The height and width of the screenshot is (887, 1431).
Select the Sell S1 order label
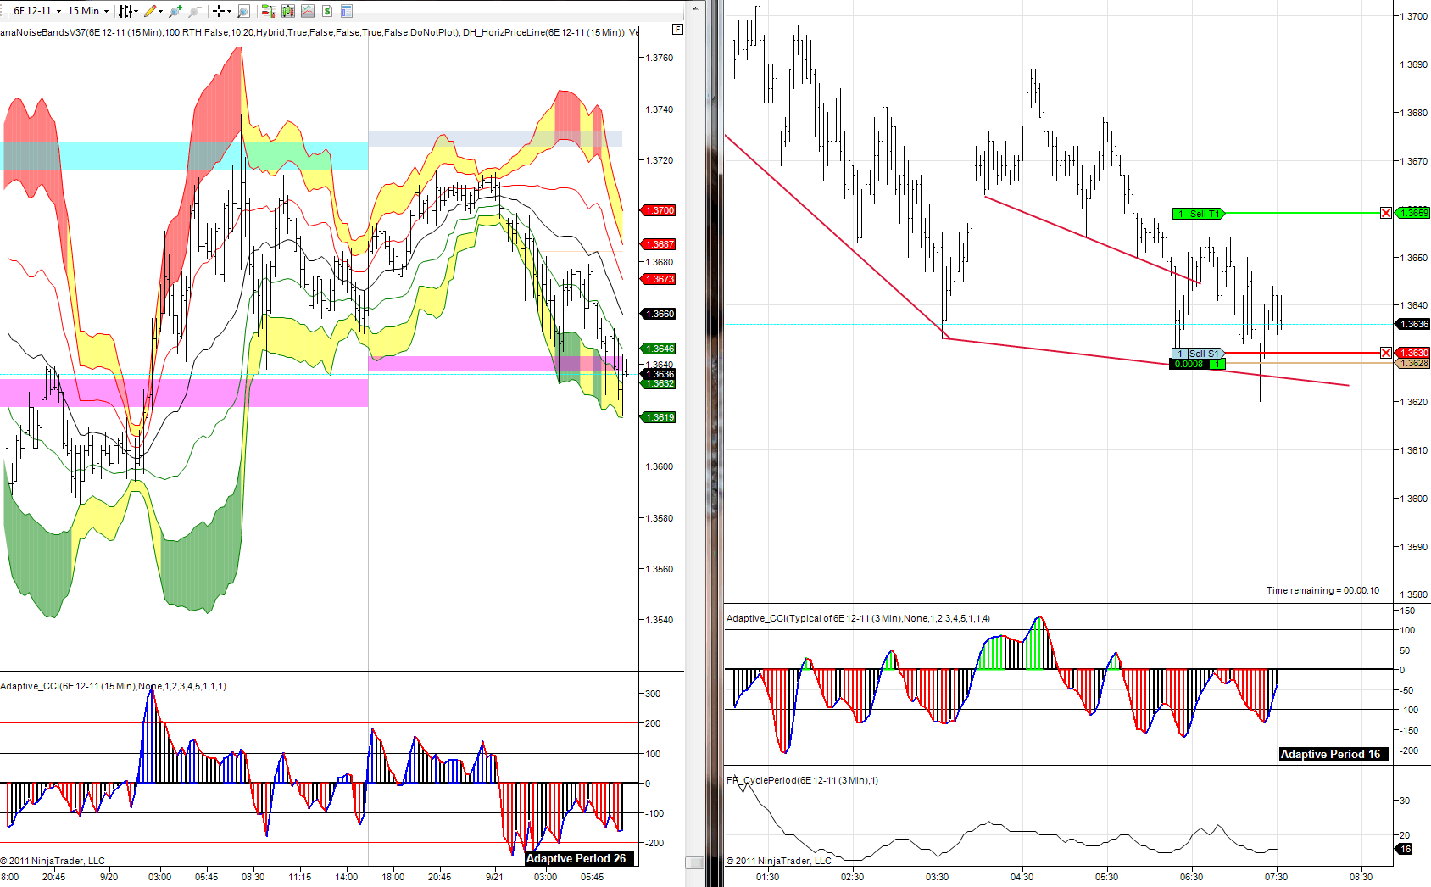pyautogui.click(x=1199, y=354)
